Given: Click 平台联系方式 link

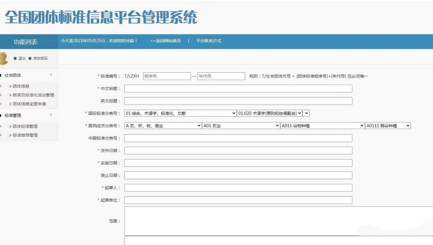Looking at the screenshot, I should pyautogui.click(x=208, y=41).
